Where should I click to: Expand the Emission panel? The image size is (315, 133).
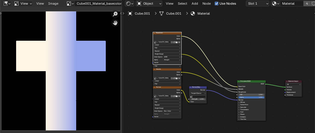(x=243, y=117)
